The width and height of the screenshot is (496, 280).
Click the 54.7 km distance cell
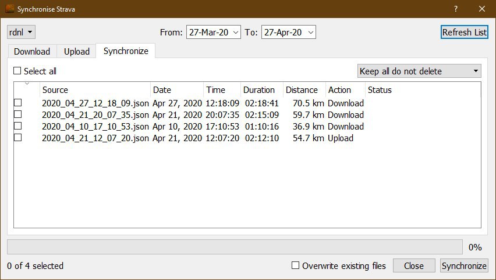(x=308, y=138)
